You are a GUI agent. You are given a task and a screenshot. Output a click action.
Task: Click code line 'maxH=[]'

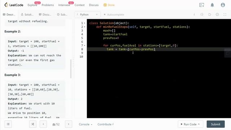point(109,31)
